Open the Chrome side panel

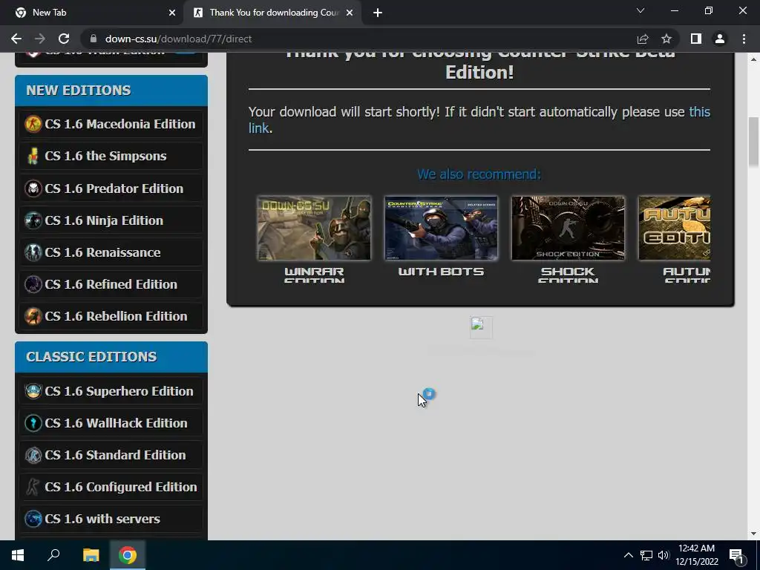[696, 39]
